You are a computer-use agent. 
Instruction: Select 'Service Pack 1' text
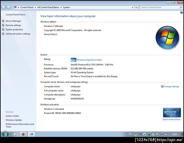pyautogui.click(x=51, y=34)
